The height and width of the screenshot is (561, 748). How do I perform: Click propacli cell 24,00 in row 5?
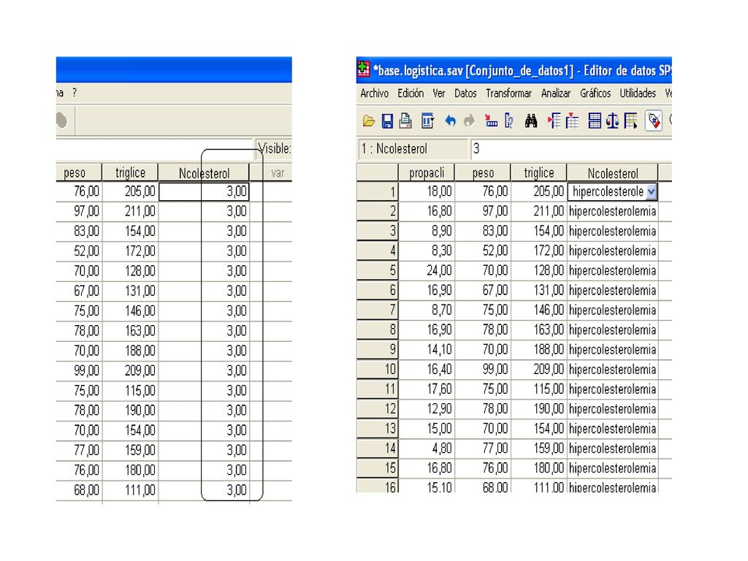[x=427, y=270]
